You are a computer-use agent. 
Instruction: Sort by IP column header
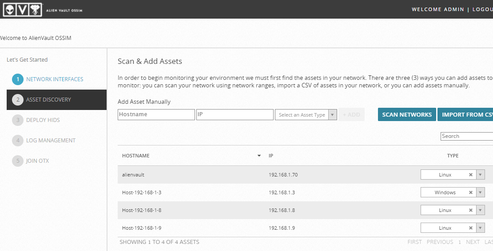(271, 156)
